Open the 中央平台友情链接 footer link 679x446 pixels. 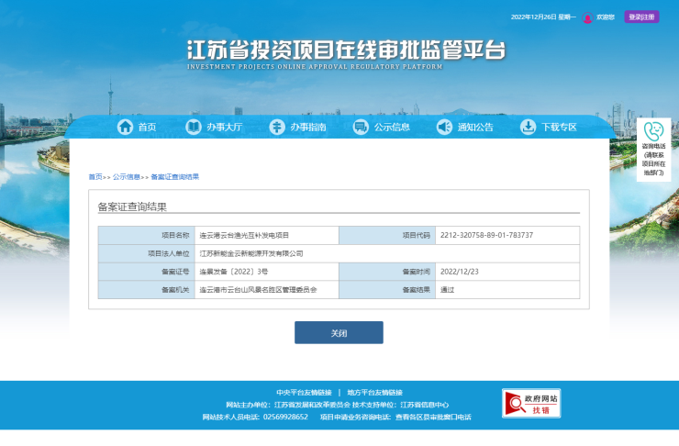click(304, 392)
